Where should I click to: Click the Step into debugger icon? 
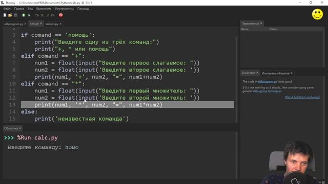(x=42, y=15)
